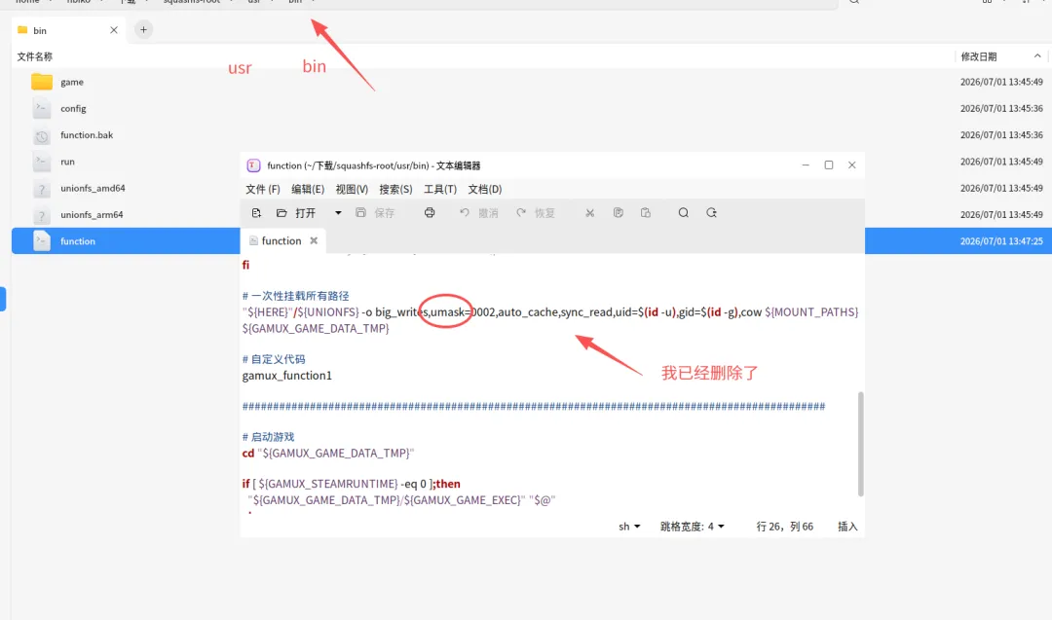Select the run file in file list
This screenshot has height=620, width=1052.
coord(67,162)
